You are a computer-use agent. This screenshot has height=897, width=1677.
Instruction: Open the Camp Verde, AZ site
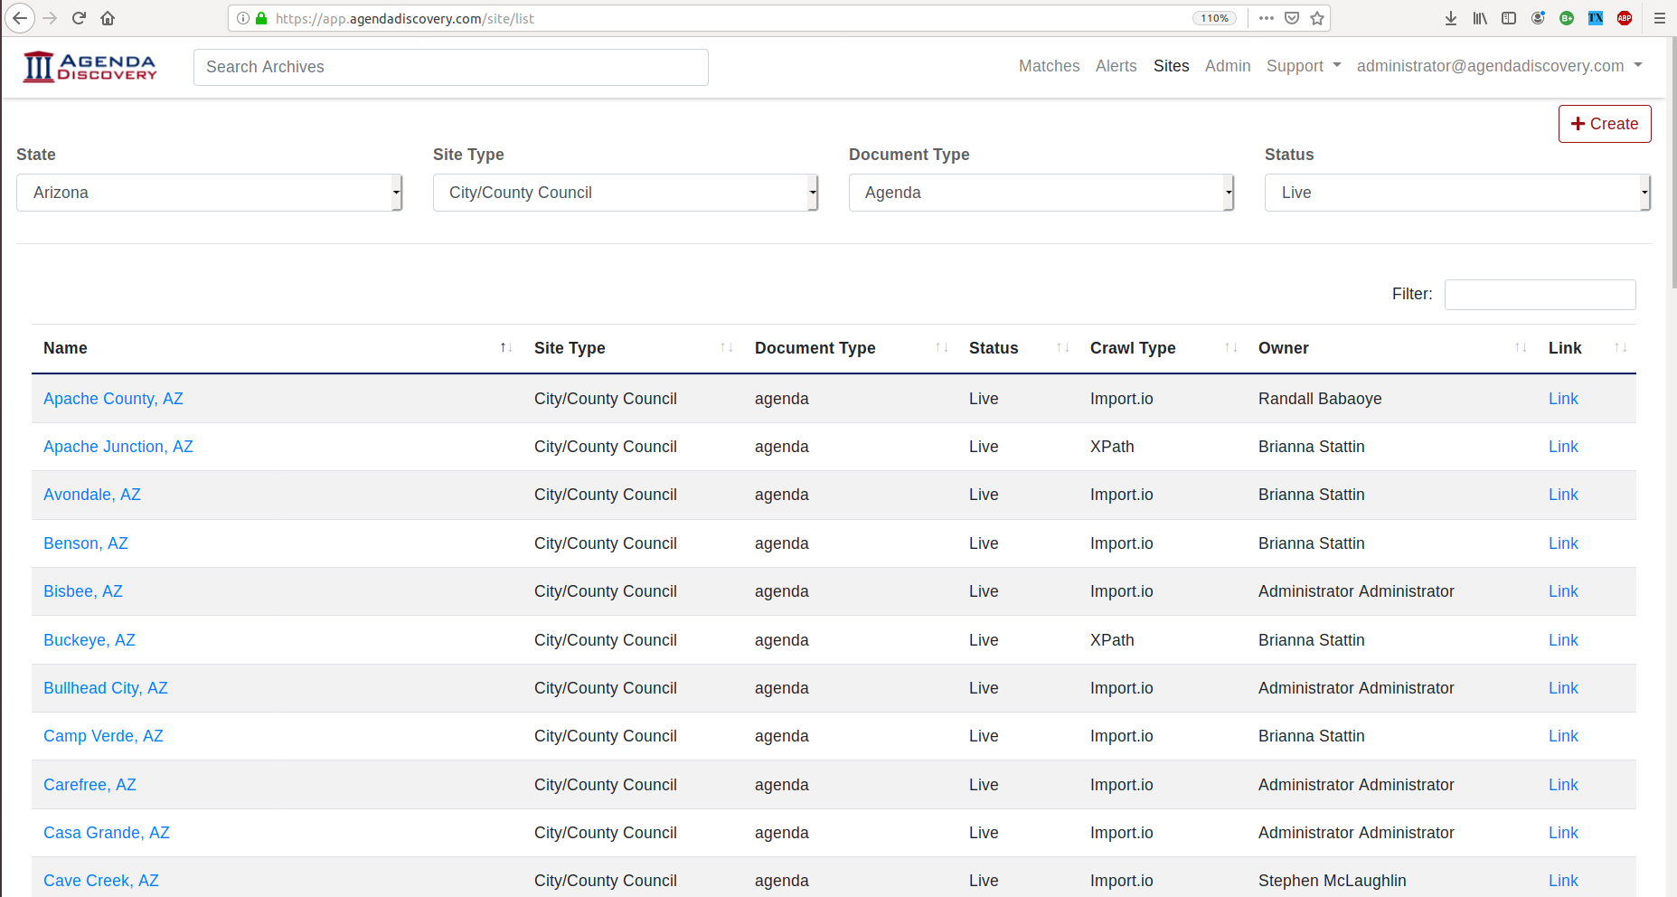pyautogui.click(x=103, y=736)
